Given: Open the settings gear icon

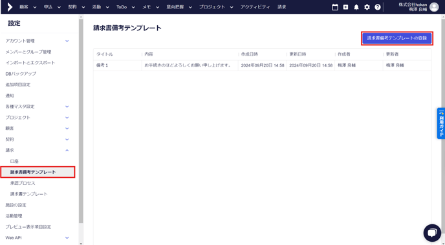Looking at the screenshot, I should 367,7.
